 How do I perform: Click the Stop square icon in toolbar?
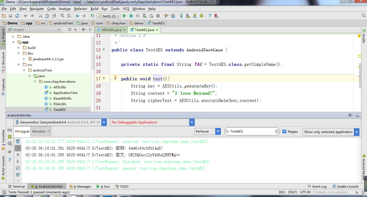[158, 16]
